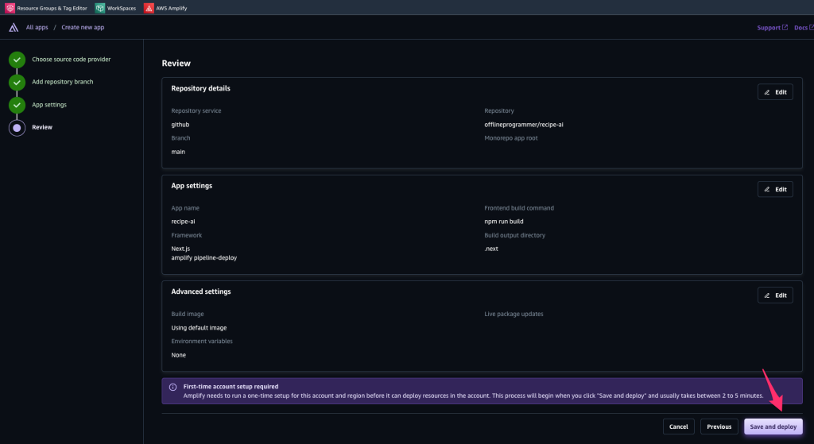Click the Resource Groups & Tag Editor label
The image size is (814, 444).
pos(52,8)
